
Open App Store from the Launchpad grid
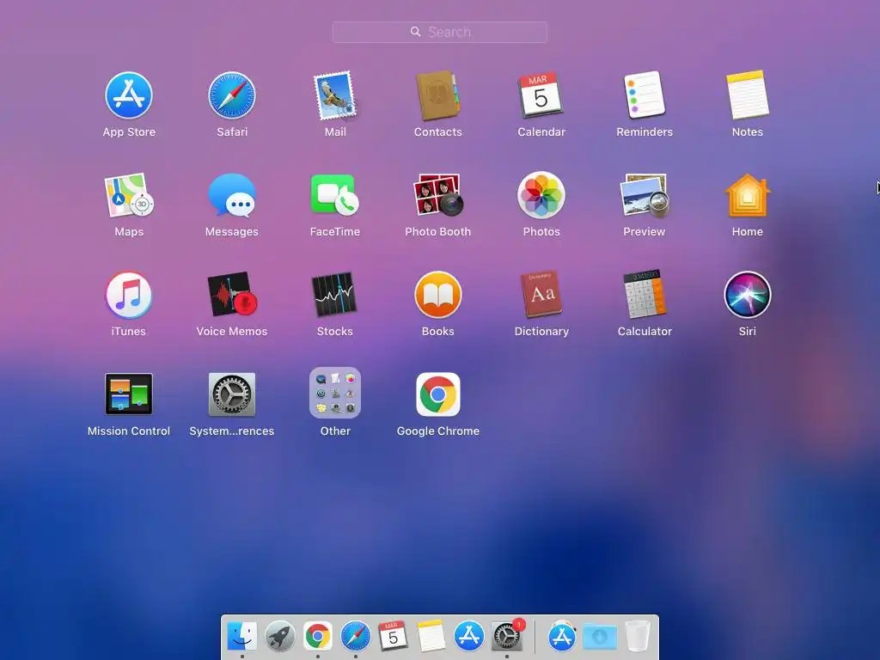coord(129,95)
